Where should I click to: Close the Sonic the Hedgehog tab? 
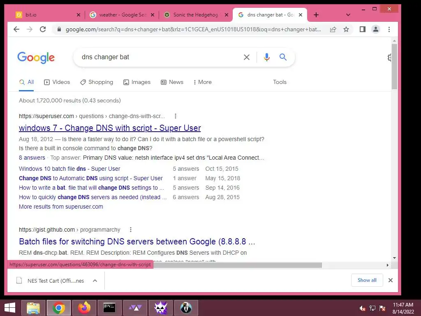(227, 15)
